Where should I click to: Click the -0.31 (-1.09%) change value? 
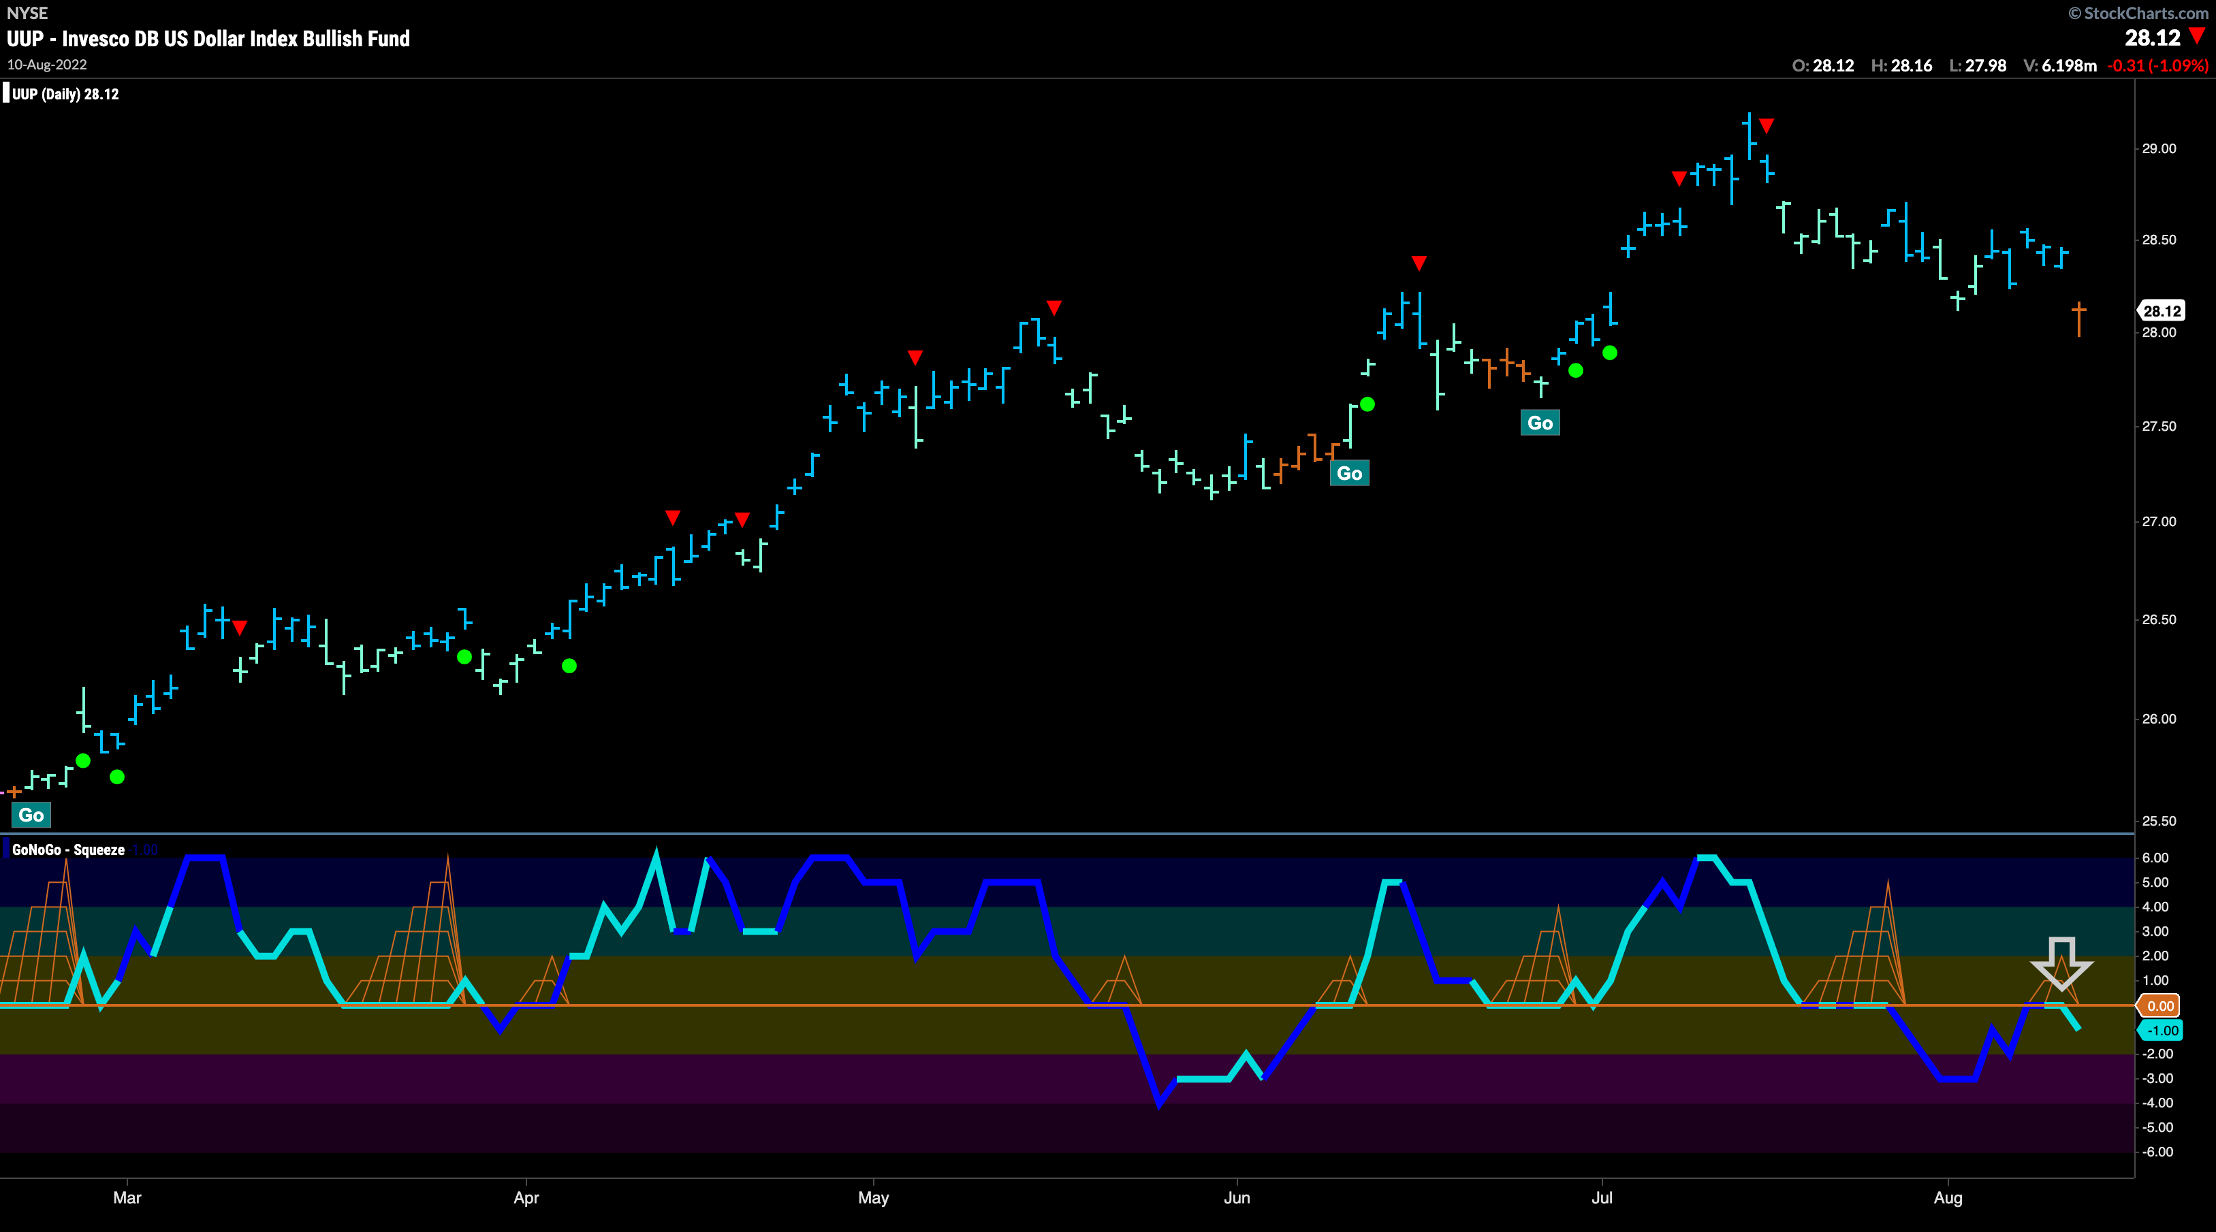tap(2157, 65)
